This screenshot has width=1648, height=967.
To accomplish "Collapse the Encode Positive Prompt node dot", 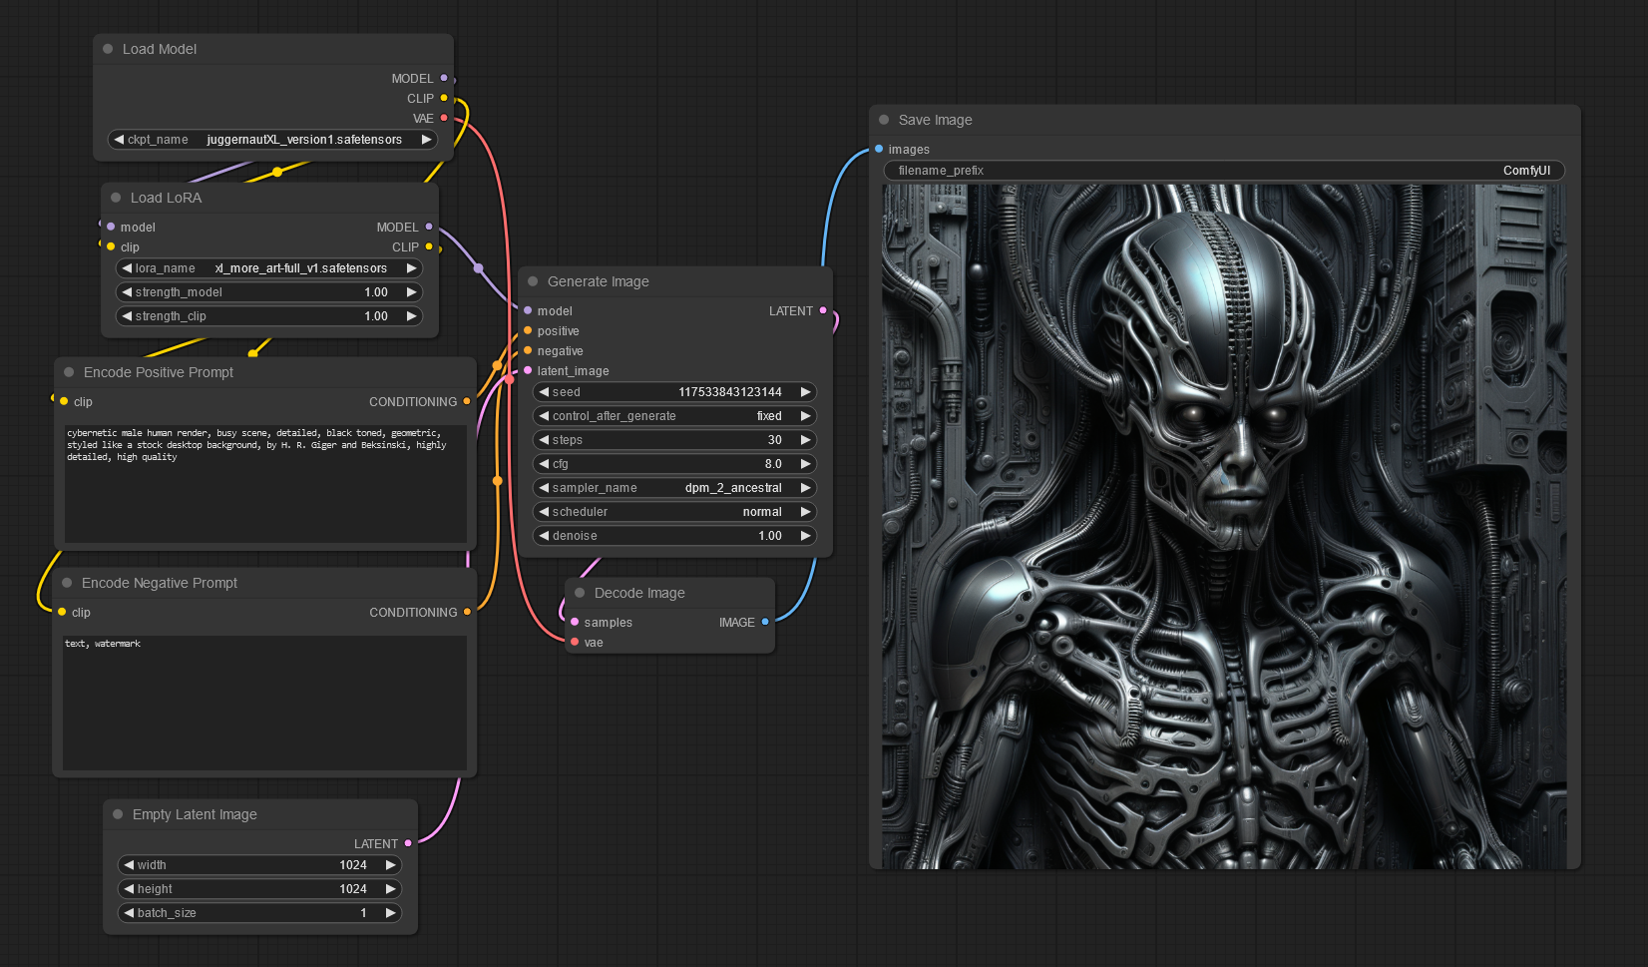I will click(x=69, y=372).
